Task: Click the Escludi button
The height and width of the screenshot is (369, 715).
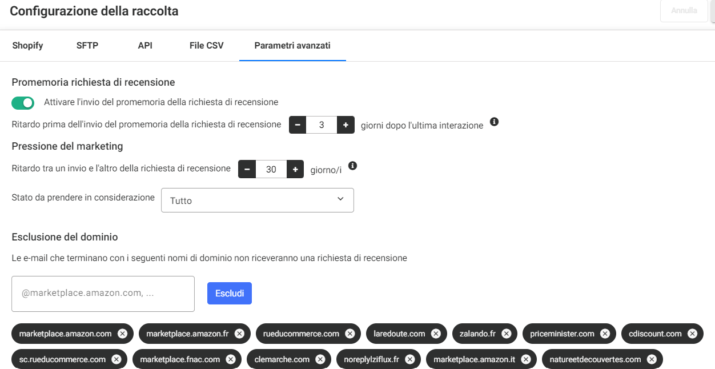Action: pyautogui.click(x=230, y=294)
